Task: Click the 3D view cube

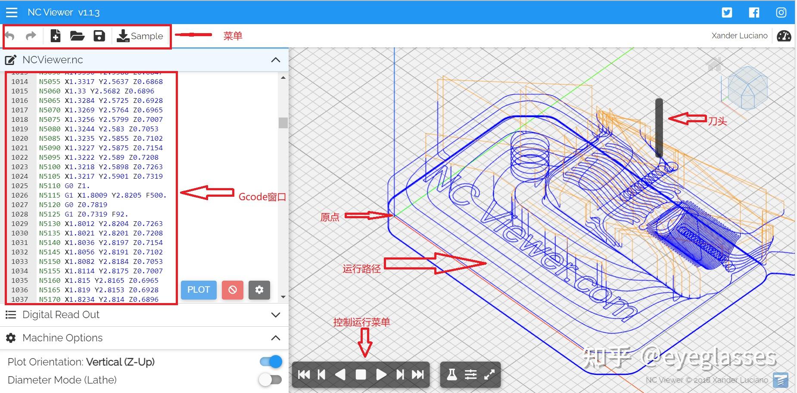Action: 747,87
